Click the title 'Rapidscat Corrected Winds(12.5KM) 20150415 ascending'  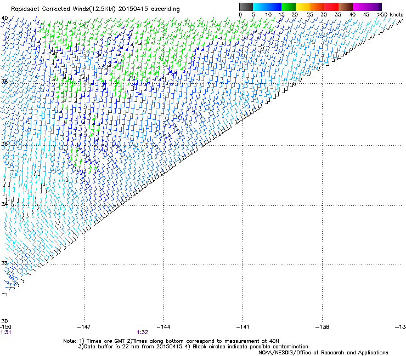95,9
